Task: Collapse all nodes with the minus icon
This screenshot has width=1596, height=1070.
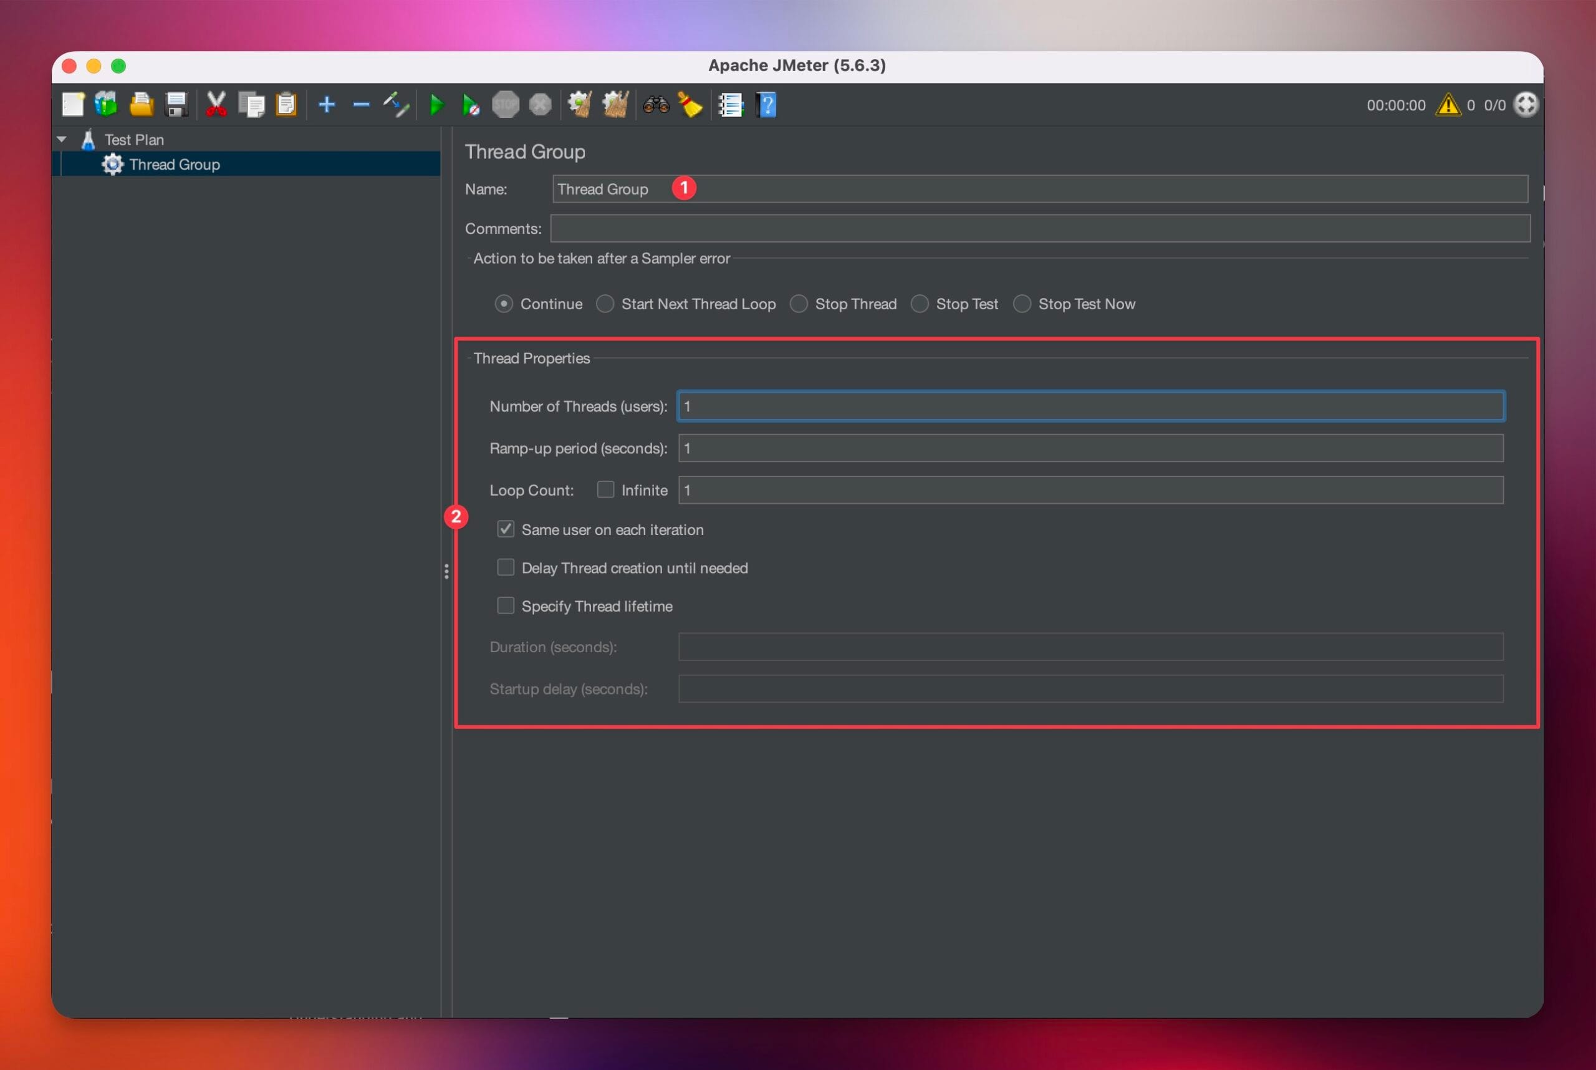Action: (361, 104)
